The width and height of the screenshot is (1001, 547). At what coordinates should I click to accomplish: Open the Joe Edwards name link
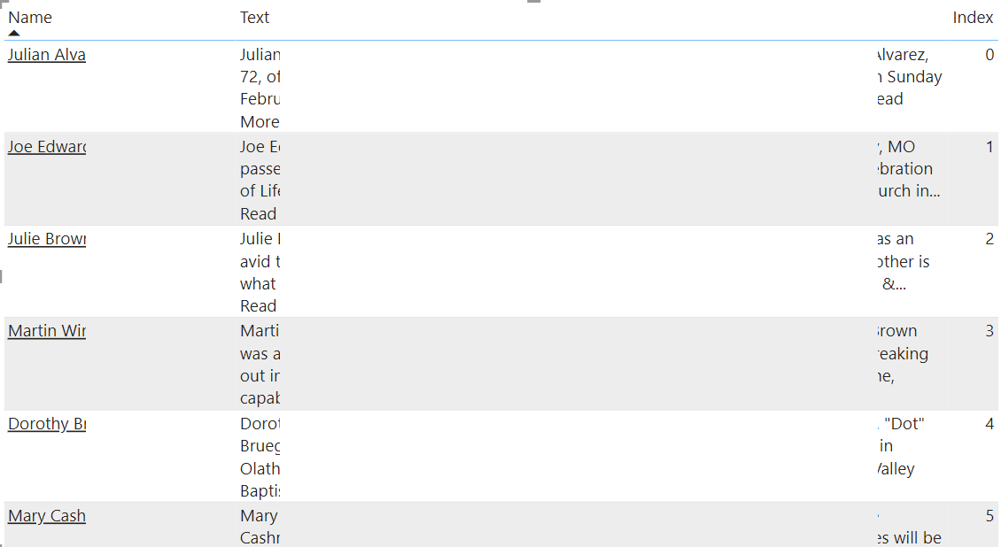(46, 147)
